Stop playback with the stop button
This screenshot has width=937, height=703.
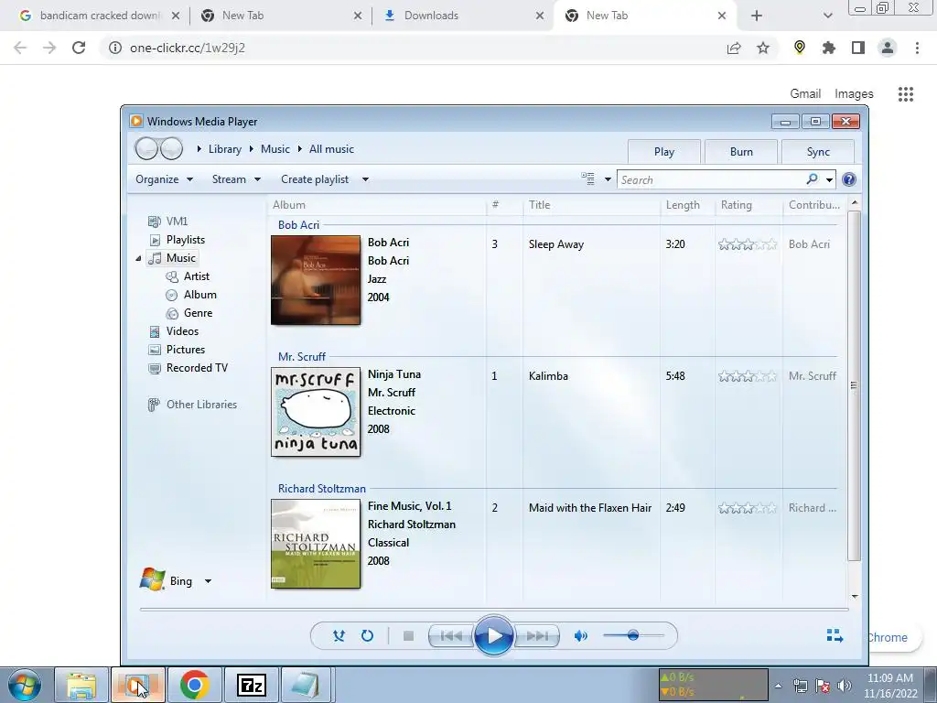[409, 635]
